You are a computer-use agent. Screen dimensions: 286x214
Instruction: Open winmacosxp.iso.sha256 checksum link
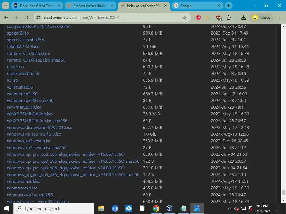tap(30, 195)
